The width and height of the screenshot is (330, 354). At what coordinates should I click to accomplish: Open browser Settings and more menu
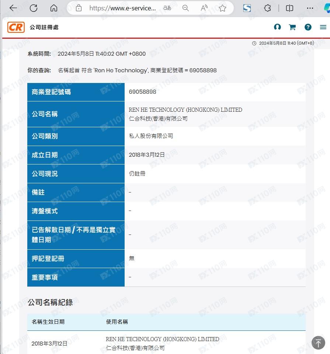[x=310, y=8]
